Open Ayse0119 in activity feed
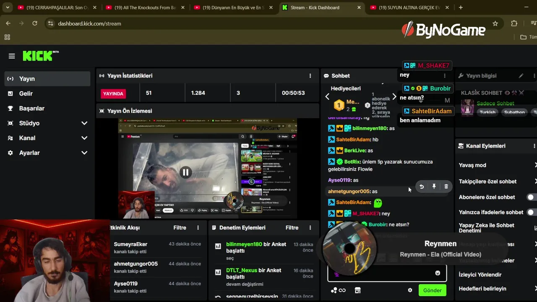 [126, 284]
